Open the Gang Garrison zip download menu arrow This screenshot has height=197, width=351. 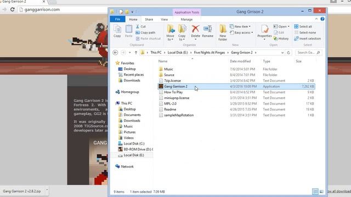click(x=47, y=190)
